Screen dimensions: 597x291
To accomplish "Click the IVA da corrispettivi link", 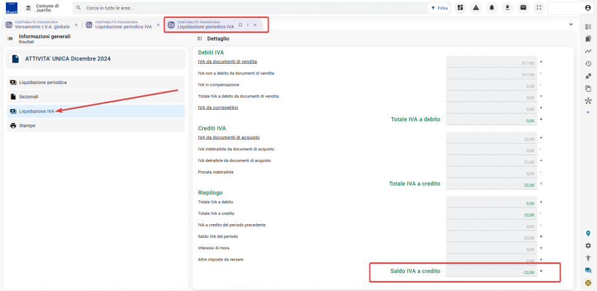I will click(218, 108).
